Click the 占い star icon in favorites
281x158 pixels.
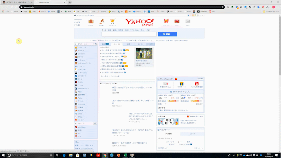click(76, 133)
